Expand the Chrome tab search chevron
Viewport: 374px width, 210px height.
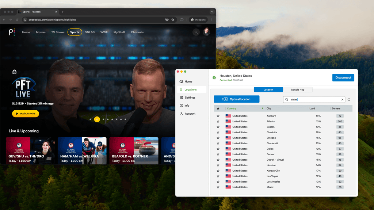point(212,12)
